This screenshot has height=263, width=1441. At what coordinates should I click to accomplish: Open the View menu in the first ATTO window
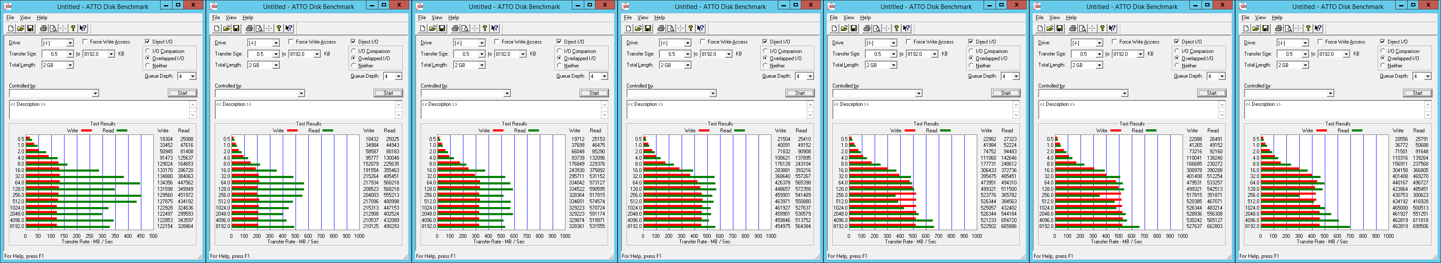pos(25,18)
